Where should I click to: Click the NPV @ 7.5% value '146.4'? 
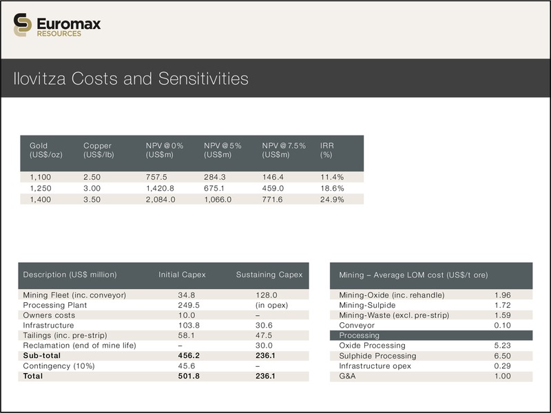click(273, 177)
